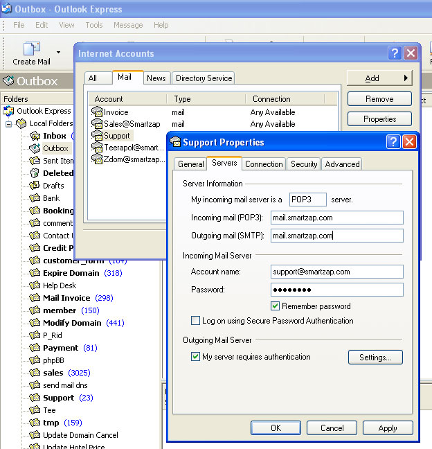Click the Create Mail toolbar icon

coord(31,48)
